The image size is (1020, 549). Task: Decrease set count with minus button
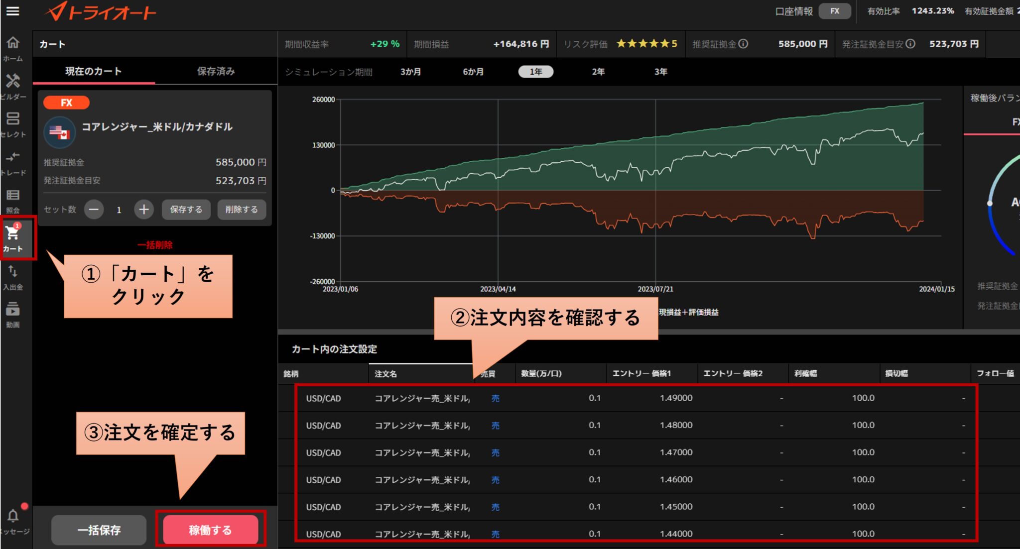94,210
